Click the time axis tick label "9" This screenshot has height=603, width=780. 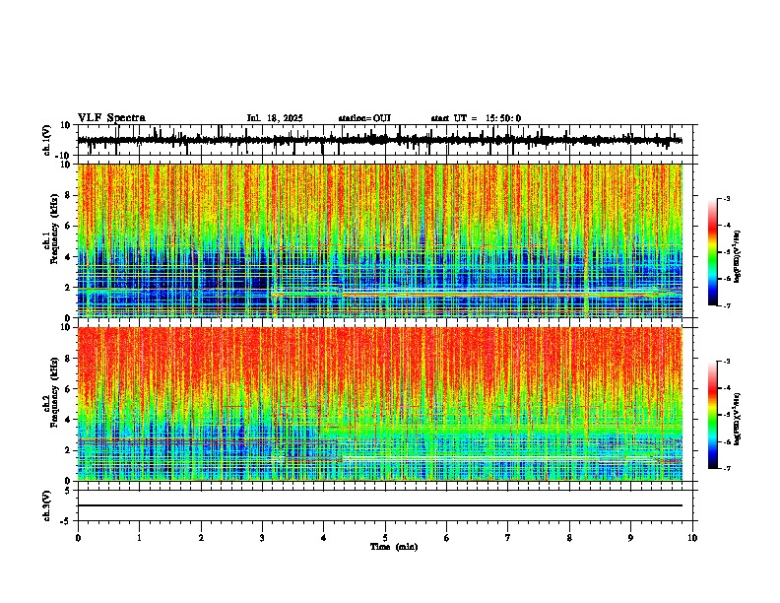pos(630,538)
